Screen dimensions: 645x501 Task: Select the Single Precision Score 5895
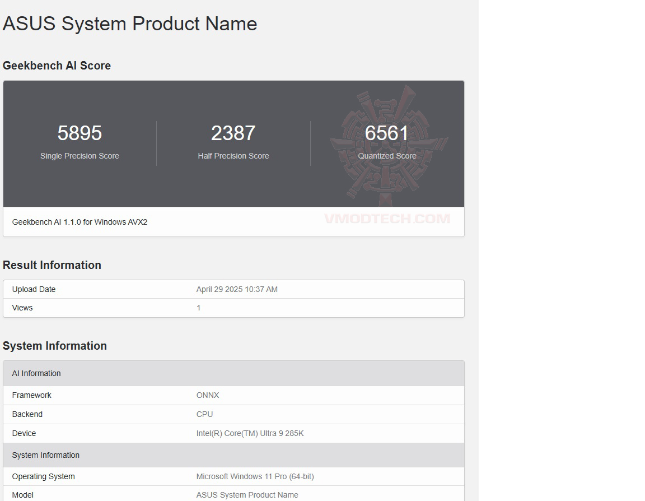[x=80, y=133]
